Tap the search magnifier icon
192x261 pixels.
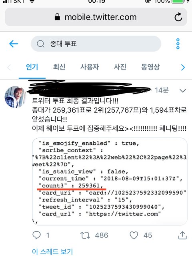pyautogui.click(x=40, y=44)
